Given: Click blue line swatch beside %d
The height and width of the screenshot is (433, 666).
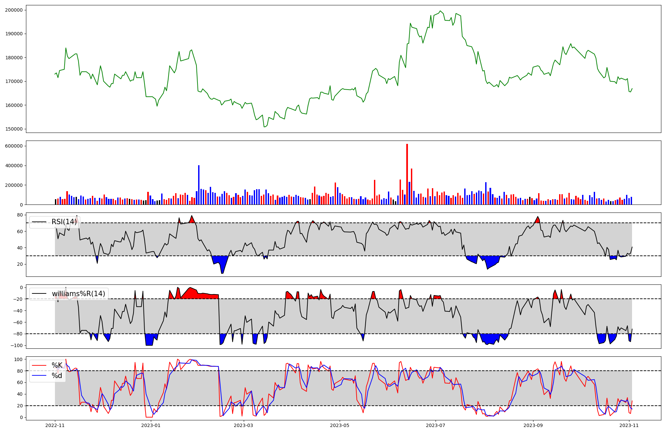Looking at the screenshot, I should click(x=39, y=376).
